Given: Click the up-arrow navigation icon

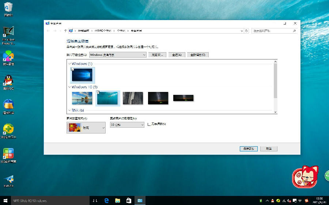Looking at the screenshot, I should [65, 31].
